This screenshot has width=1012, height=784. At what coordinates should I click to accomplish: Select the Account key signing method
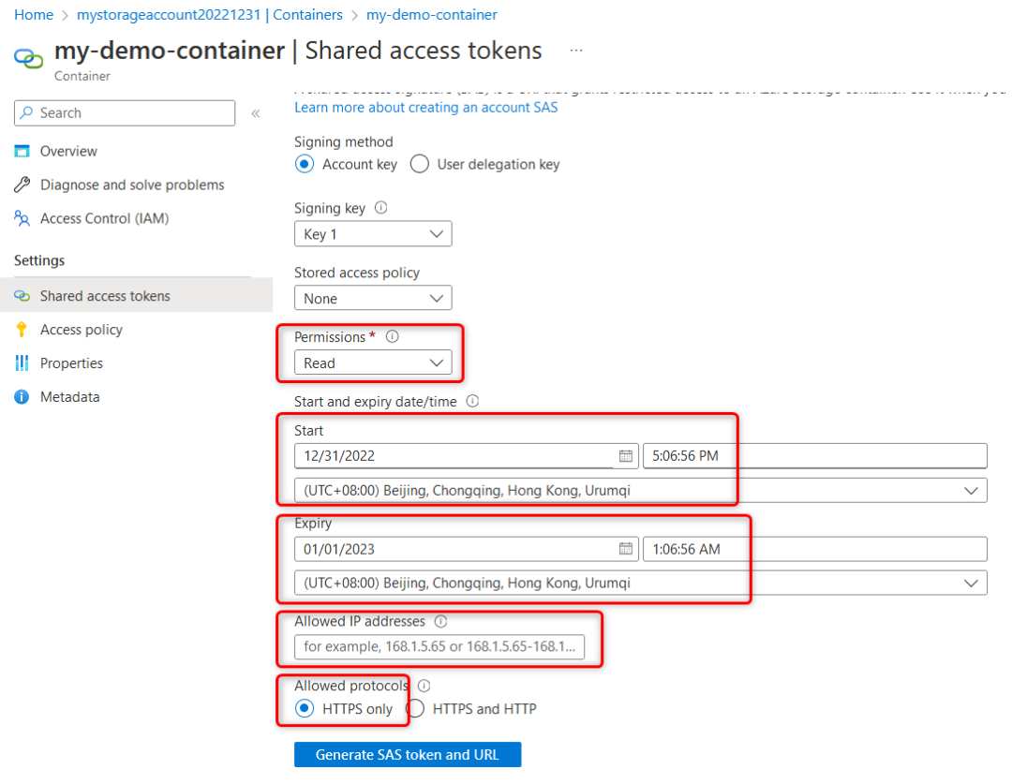pos(304,164)
